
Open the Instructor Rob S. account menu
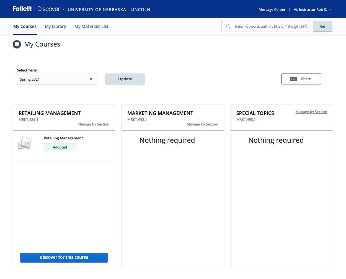click(x=312, y=9)
